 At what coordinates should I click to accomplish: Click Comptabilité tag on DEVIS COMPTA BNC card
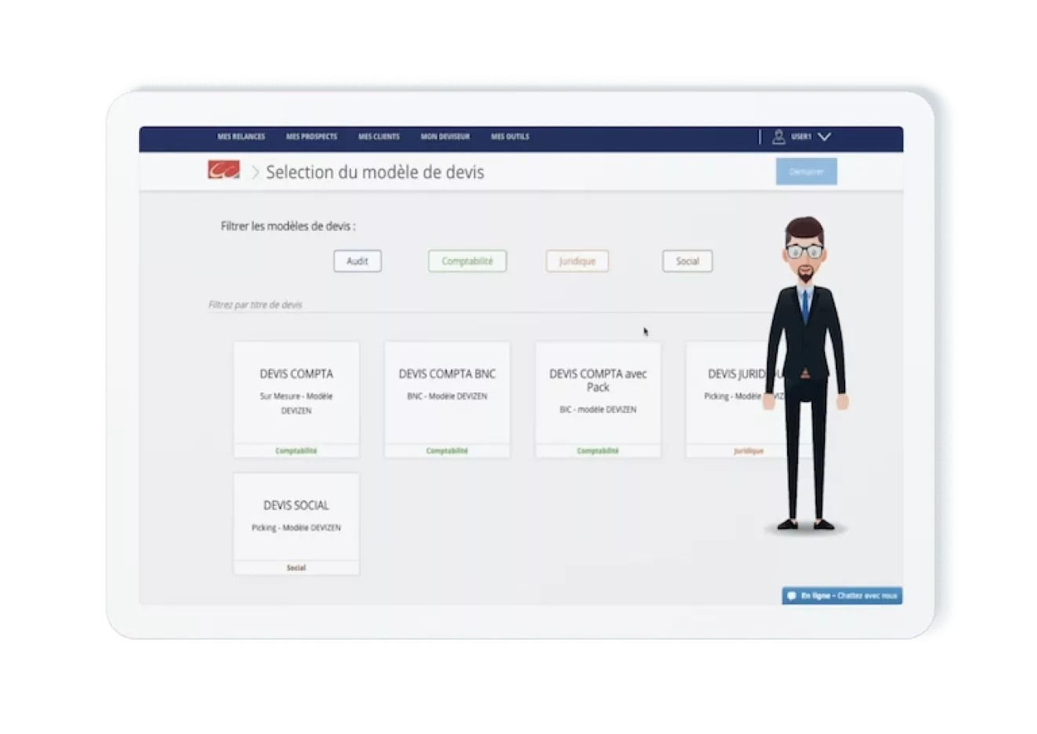pyautogui.click(x=447, y=451)
